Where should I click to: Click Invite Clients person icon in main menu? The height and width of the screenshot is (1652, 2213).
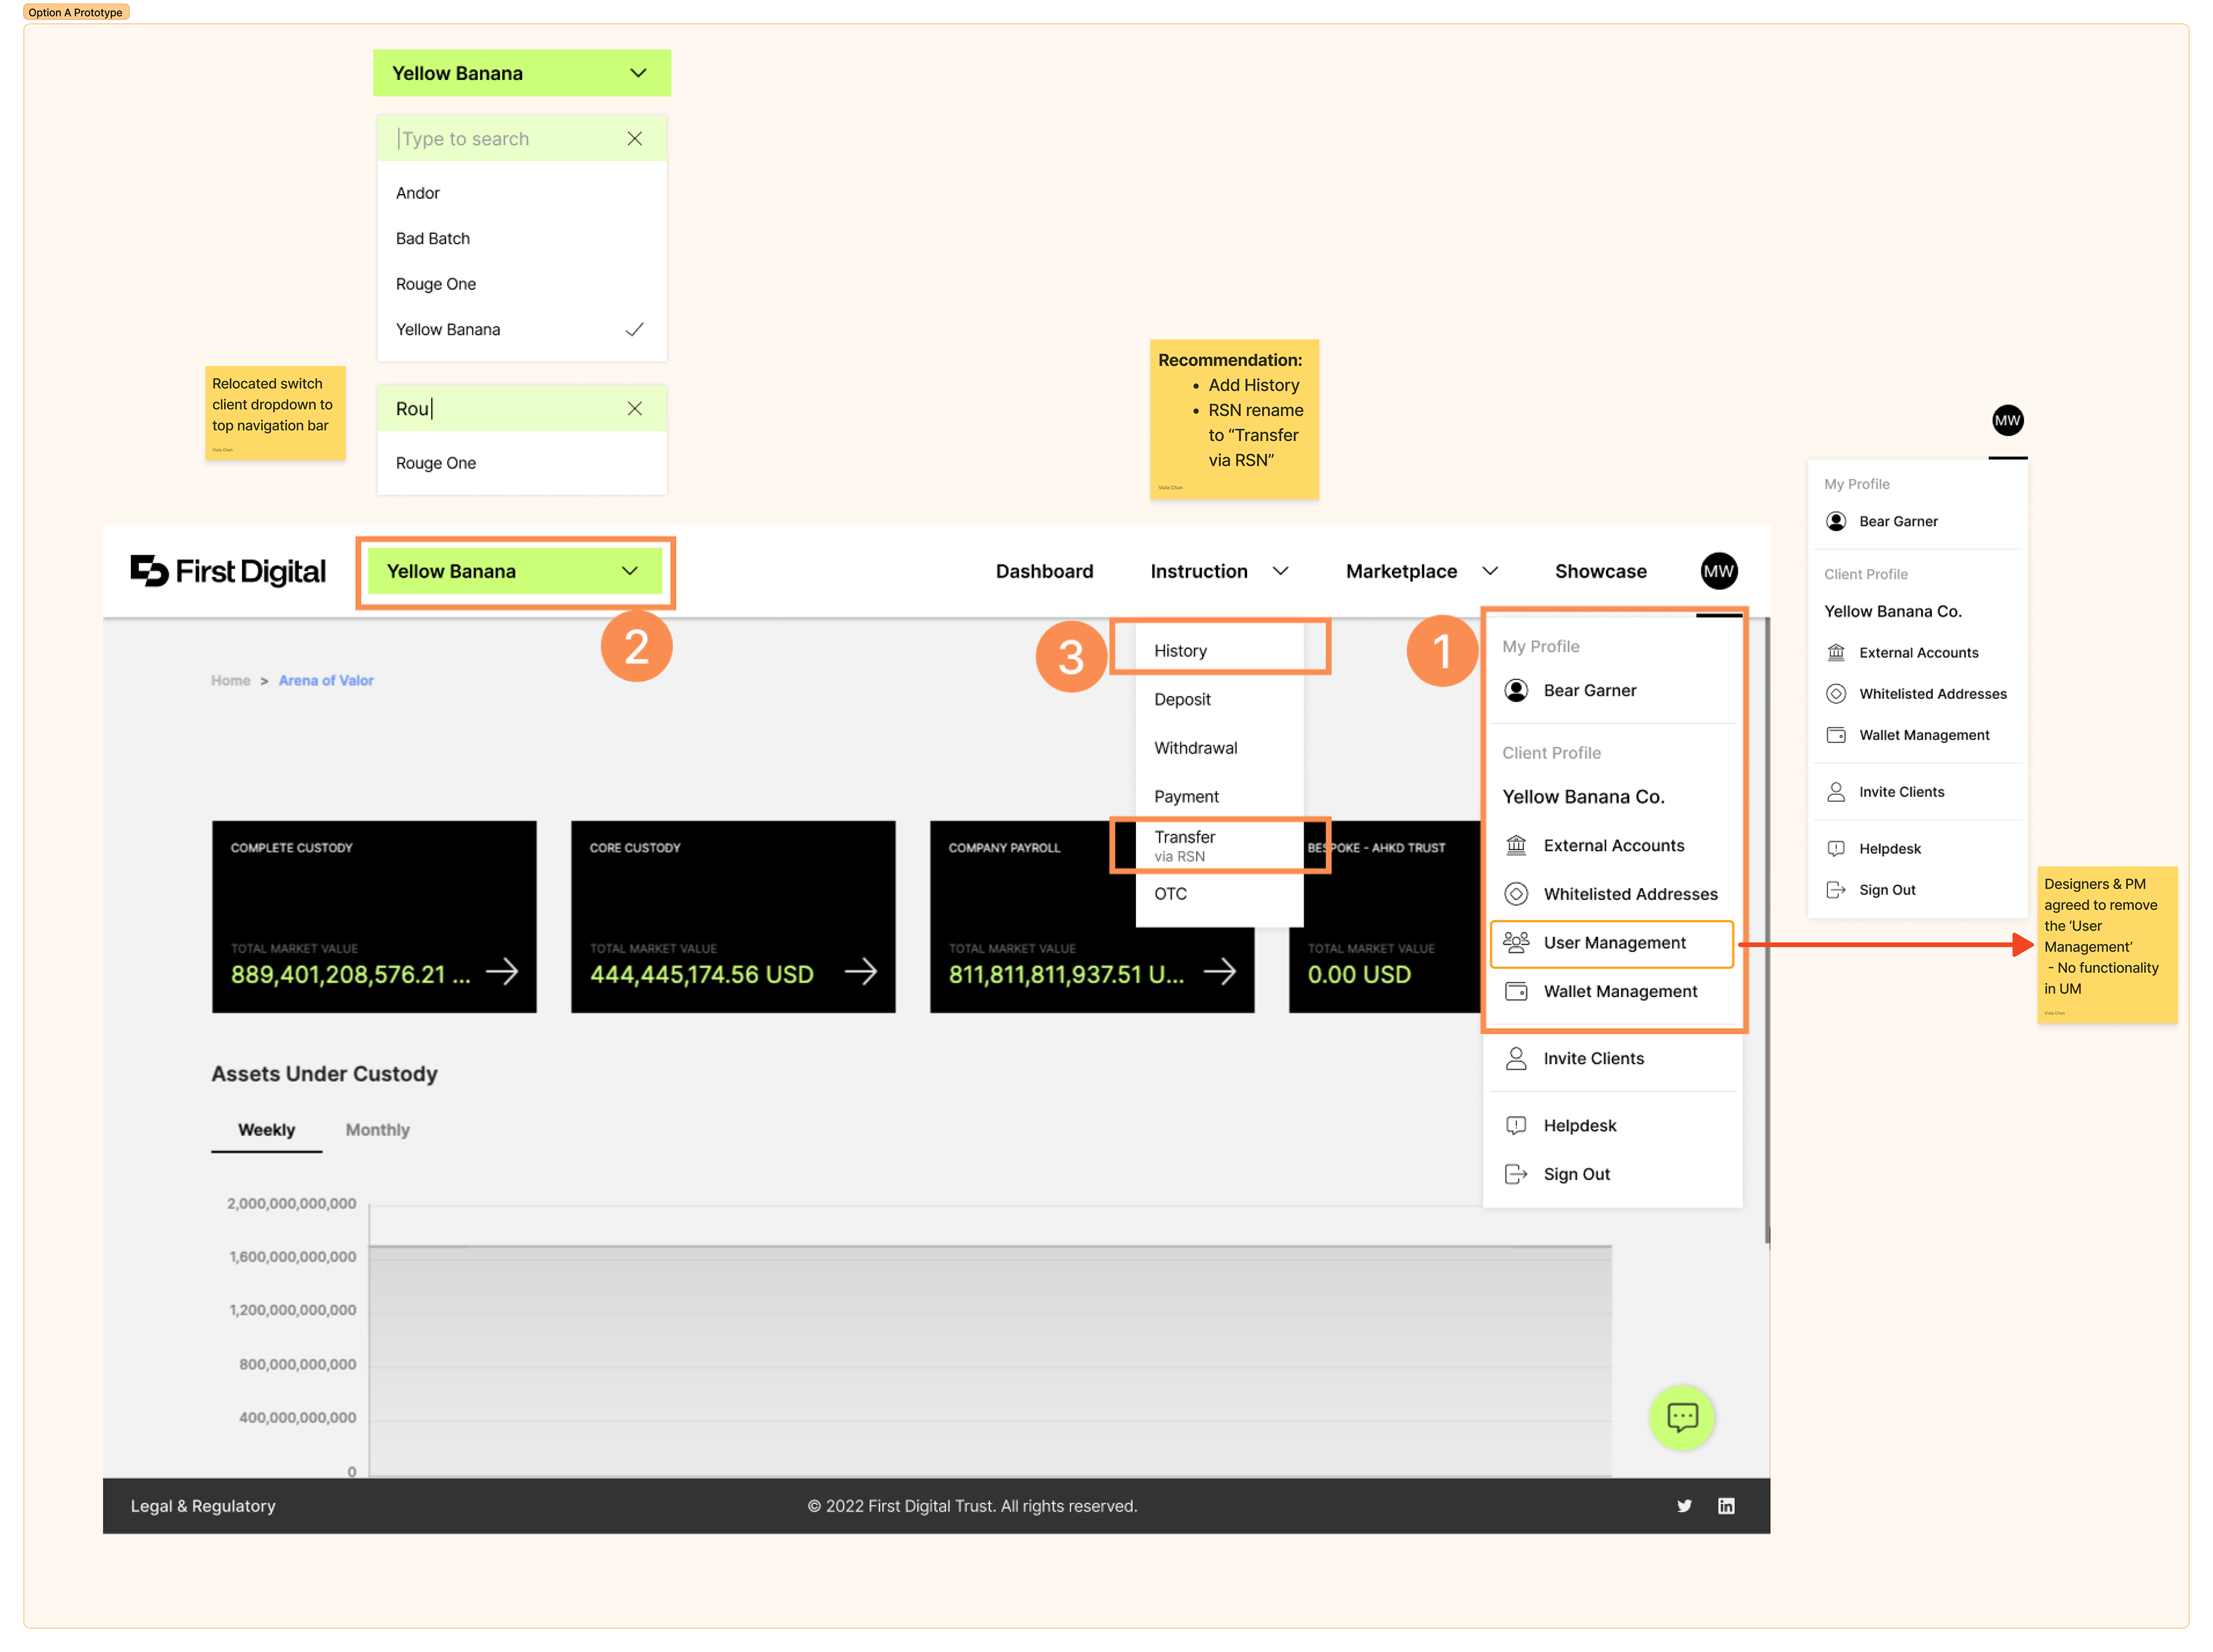tap(1516, 1058)
